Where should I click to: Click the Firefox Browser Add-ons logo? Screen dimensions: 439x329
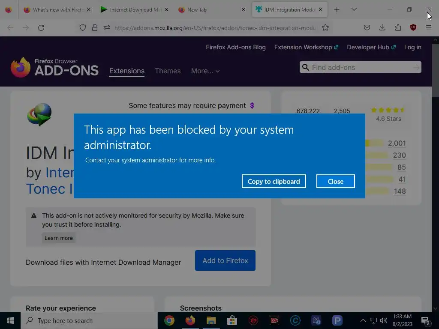[x=54, y=67]
